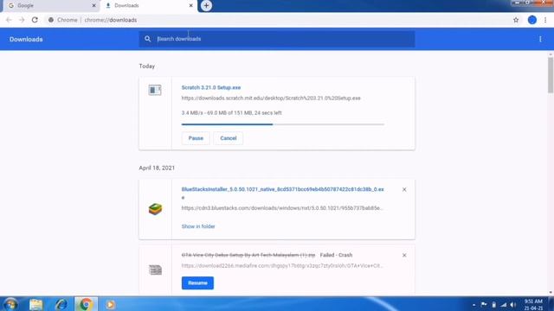This screenshot has width=554, height=311.
Task: Click the chrome://downloads address bar
Action: point(277,20)
